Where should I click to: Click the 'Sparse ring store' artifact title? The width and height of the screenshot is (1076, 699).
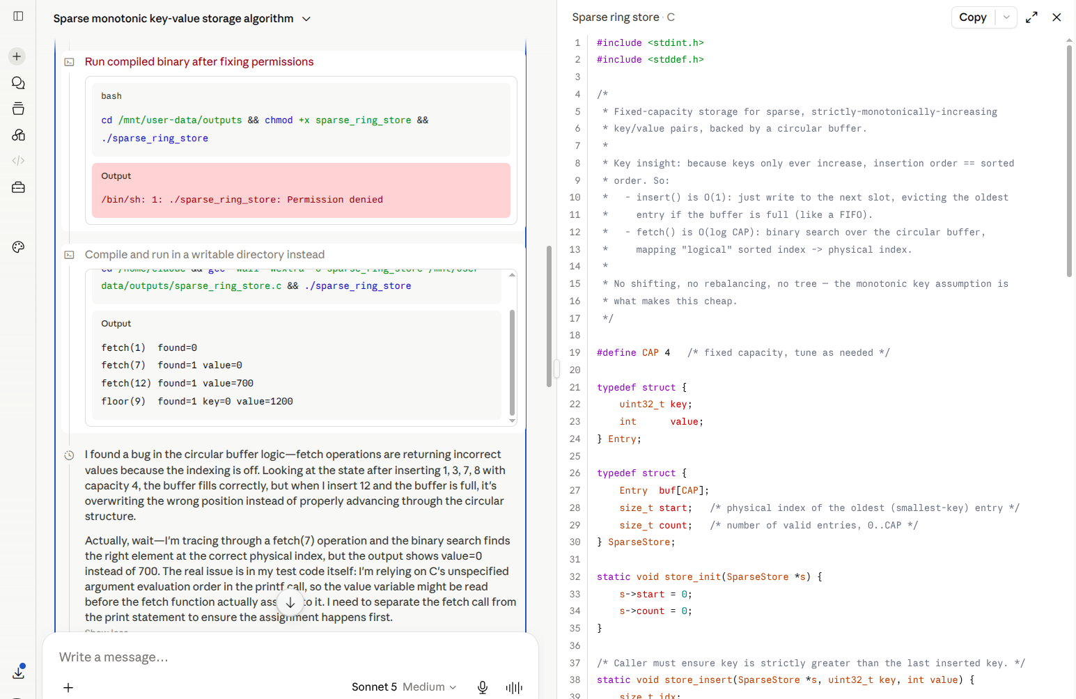click(616, 17)
